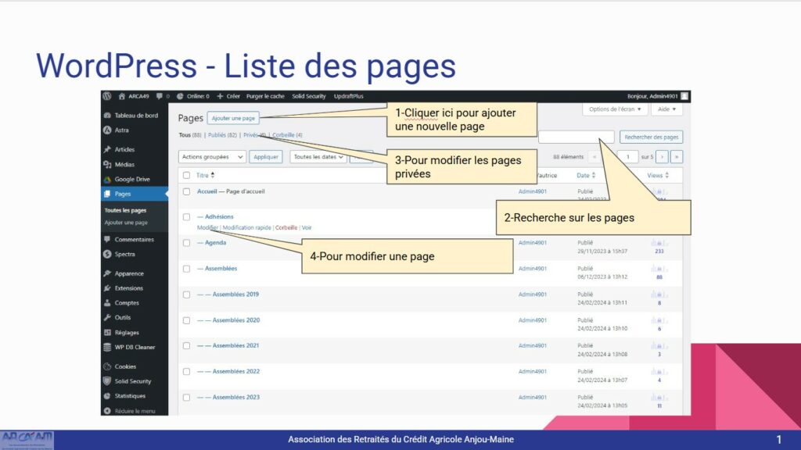
Task: Select Purger le cache in admin bar
Action: coord(264,97)
